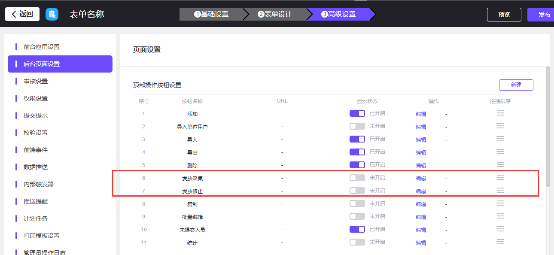Enable the 发放采集 display toggle
The height and width of the screenshot is (255, 554).
(x=357, y=178)
